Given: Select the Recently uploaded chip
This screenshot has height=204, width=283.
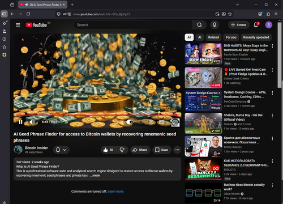Looking at the screenshot, I should coord(256,37).
